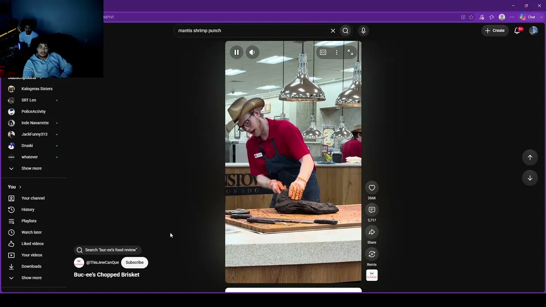
Task: Open the Short's three-dot options menu
Action: [x=337, y=52]
